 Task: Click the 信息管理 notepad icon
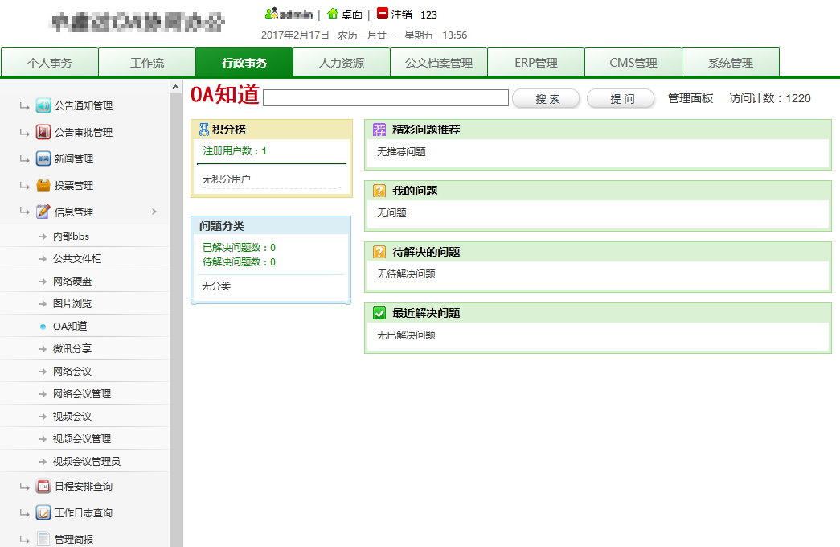point(43,212)
